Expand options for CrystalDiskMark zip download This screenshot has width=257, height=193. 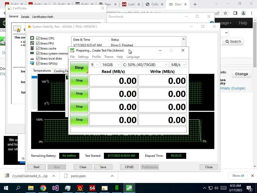[54, 176]
